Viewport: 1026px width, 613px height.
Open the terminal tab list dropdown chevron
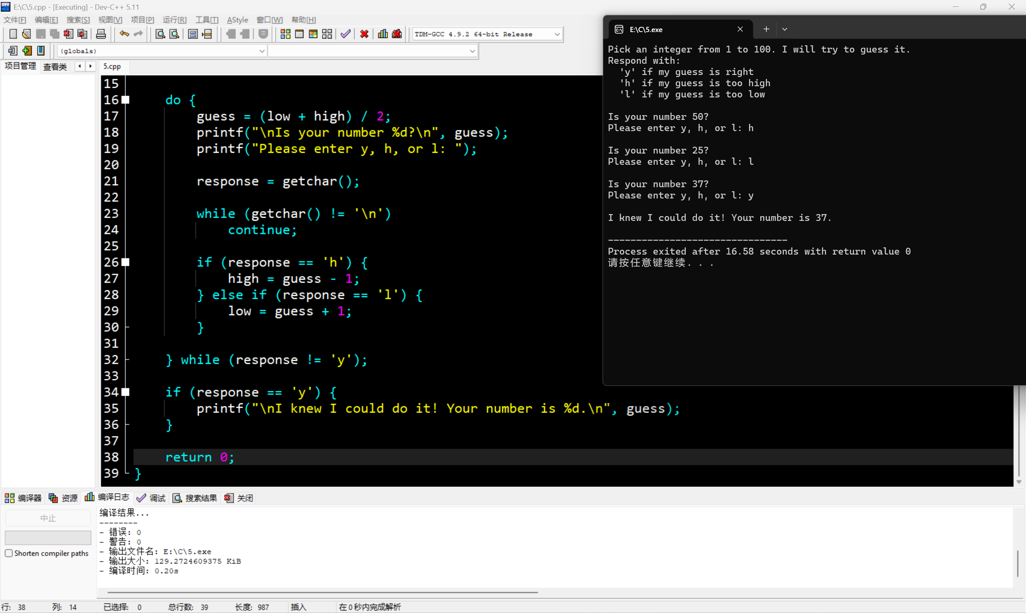point(784,29)
